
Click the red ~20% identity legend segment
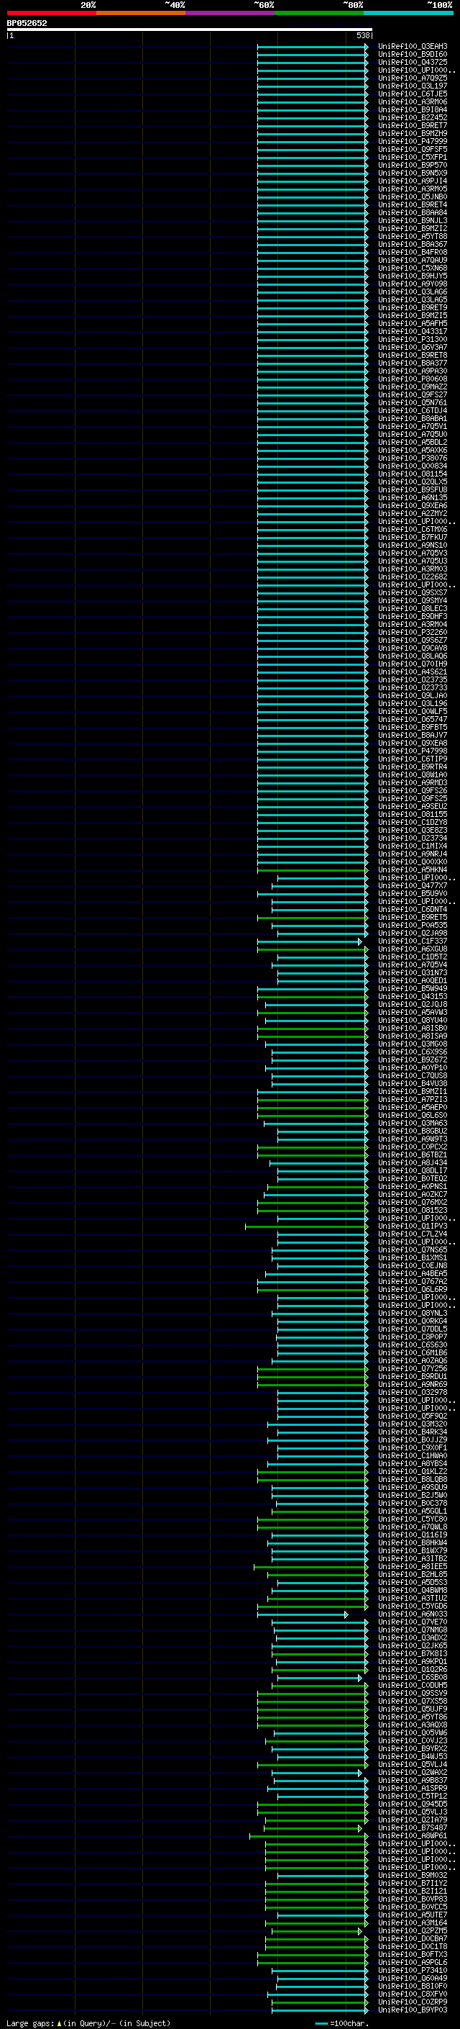(x=52, y=13)
